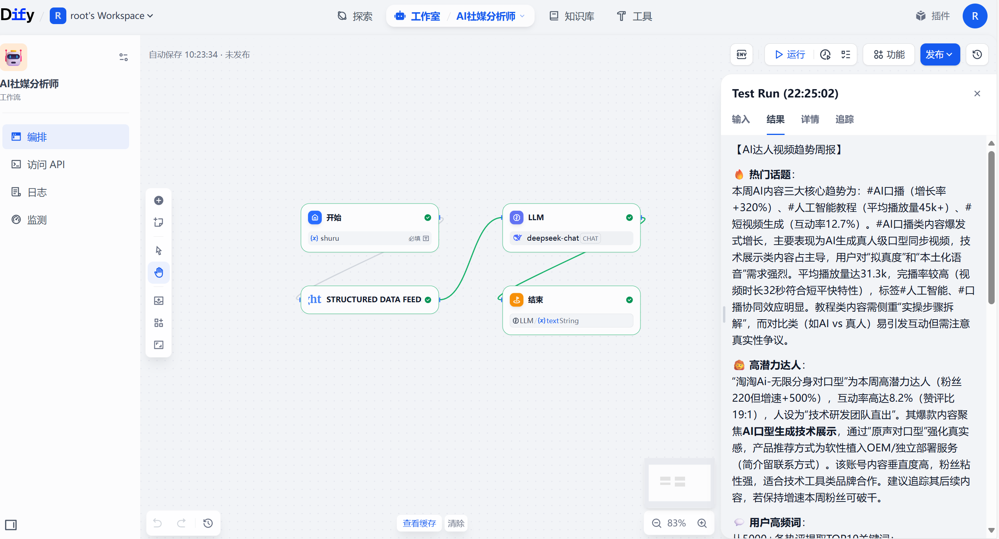
Task: Select the hand pan mode tool
Action: (x=159, y=272)
